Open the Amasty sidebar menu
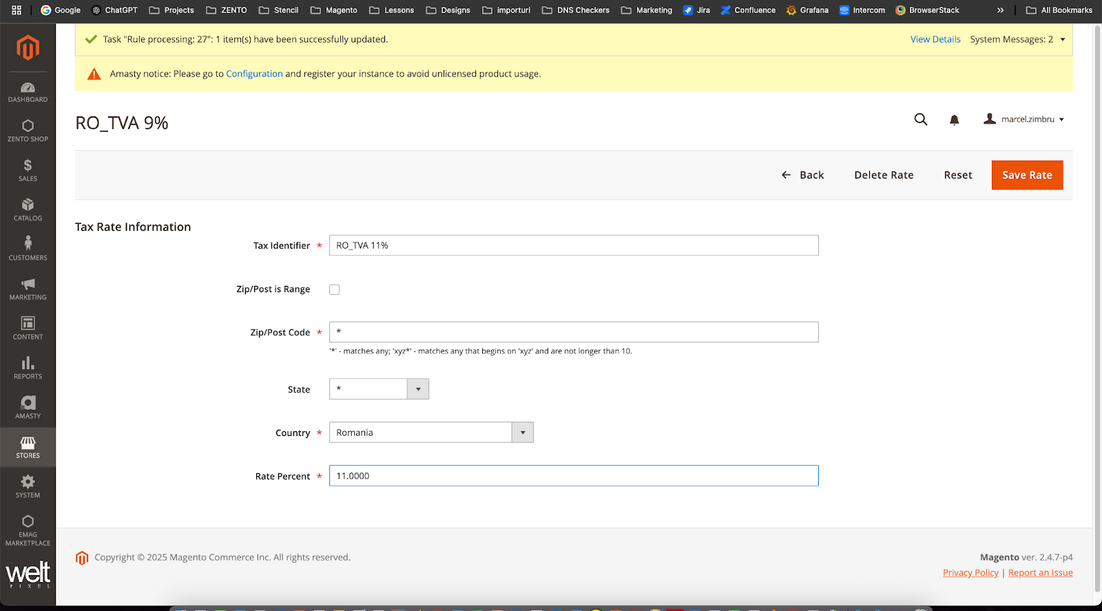 (x=28, y=408)
